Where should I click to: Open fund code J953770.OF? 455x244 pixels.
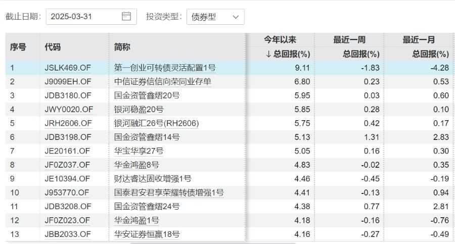tap(67, 192)
